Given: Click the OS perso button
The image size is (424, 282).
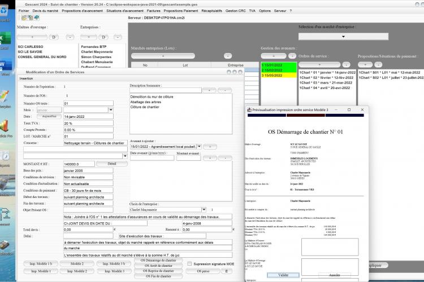Looking at the screenshot, I should pos(203,271).
